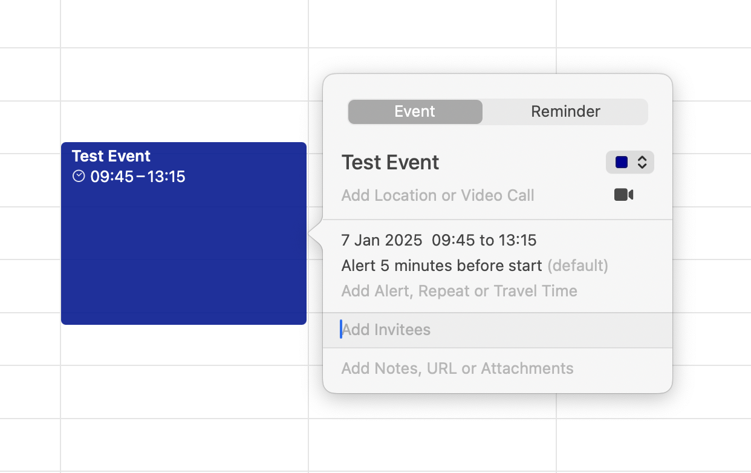
Task: Click the 09:45 start time in popover
Action: [x=453, y=240]
